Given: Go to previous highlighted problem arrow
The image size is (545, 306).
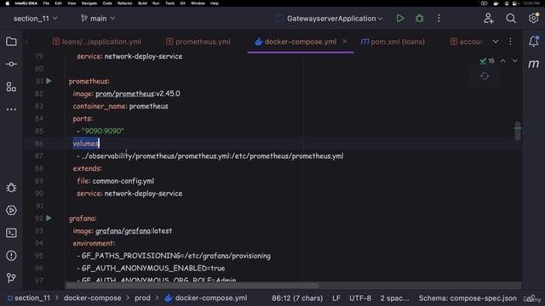Looking at the screenshot, I should tap(503, 60).
